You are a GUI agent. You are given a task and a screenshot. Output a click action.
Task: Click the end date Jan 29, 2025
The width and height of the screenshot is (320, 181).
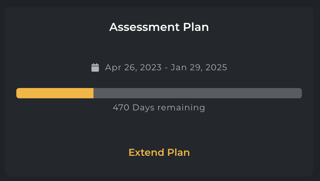tap(199, 67)
